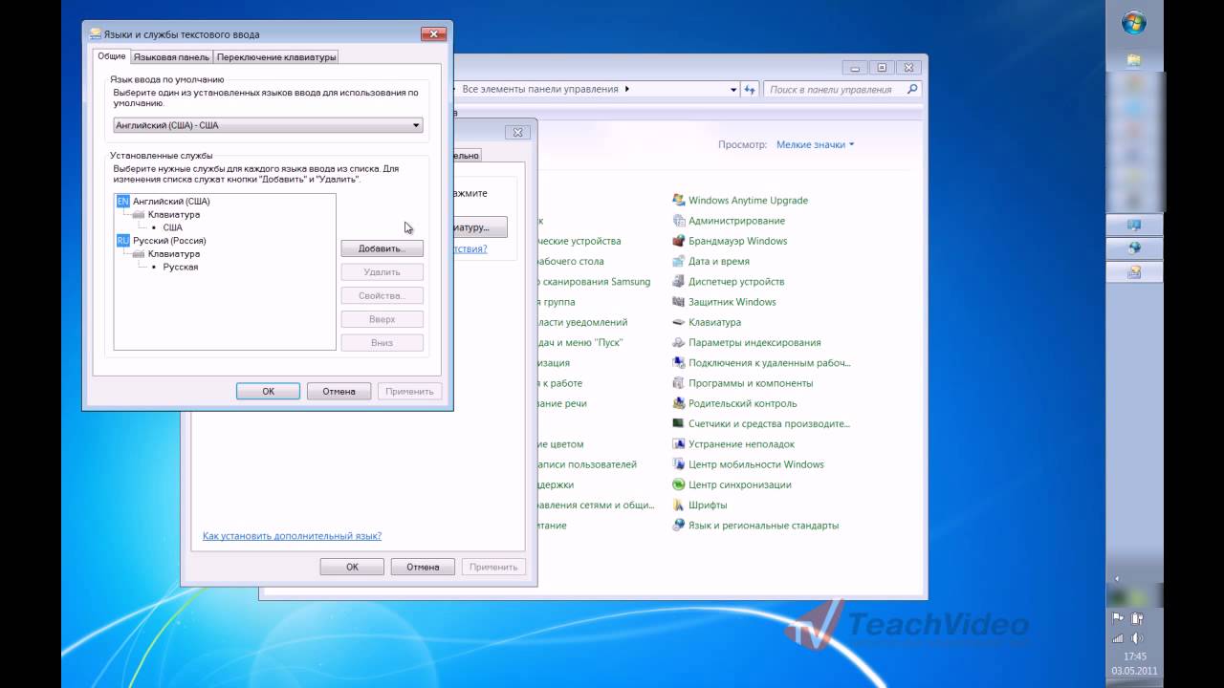The height and width of the screenshot is (688, 1224).
Task: Select Клавиатура node under Русский (Россия)
Action: tap(174, 254)
